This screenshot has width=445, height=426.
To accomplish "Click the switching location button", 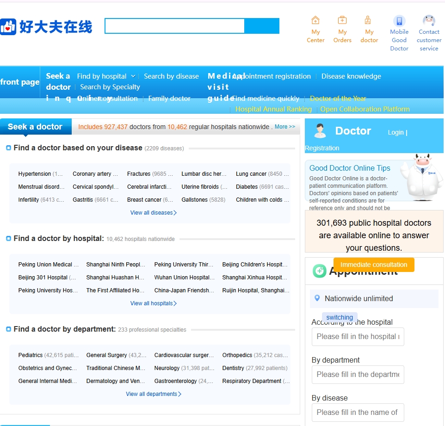I will pos(340,317).
